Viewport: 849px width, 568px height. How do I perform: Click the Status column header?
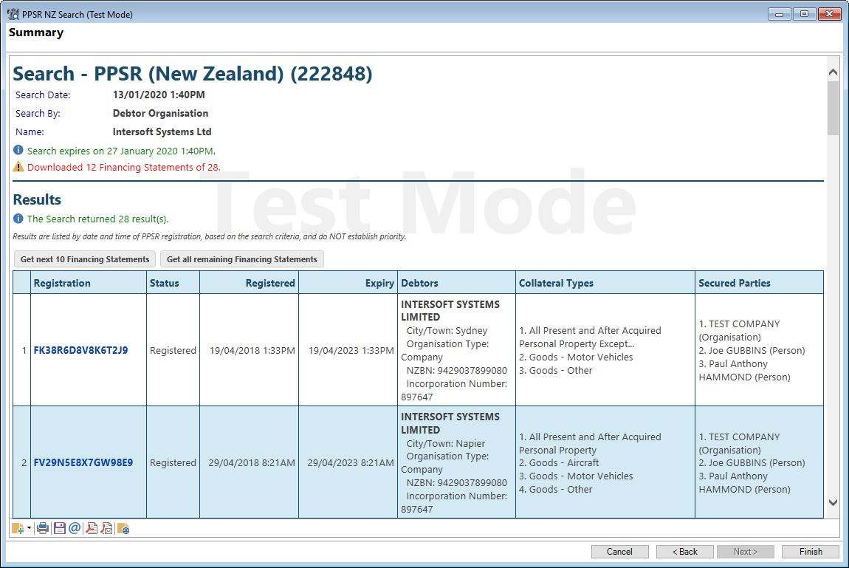coord(173,283)
